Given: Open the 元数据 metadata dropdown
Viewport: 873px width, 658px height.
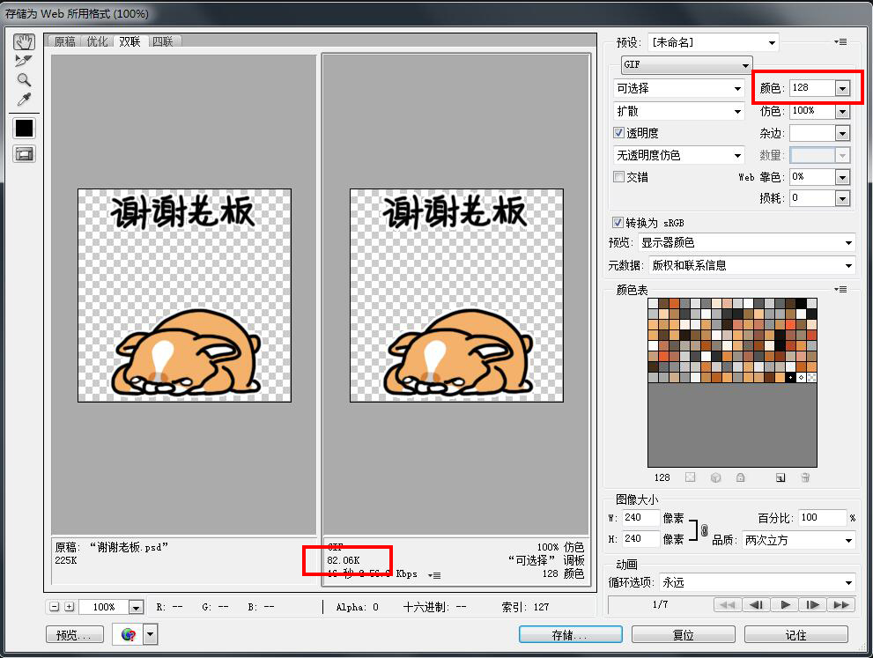Looking at the screenshot, I should click(x=751, y=265).
